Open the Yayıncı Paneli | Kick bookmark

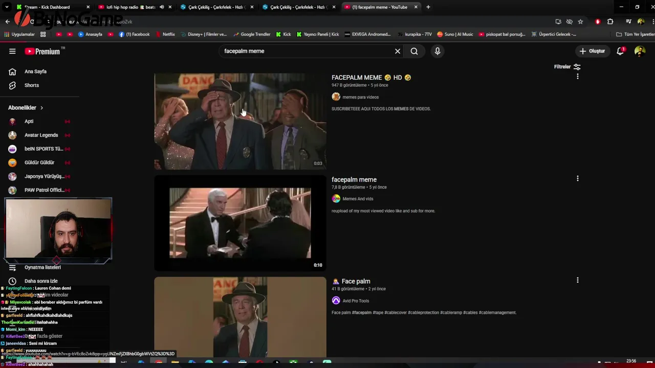point(318,34)
